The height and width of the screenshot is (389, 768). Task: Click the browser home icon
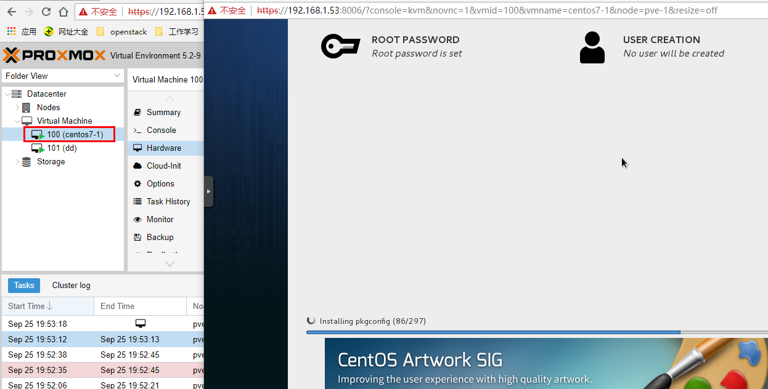(x=62, y=10)
